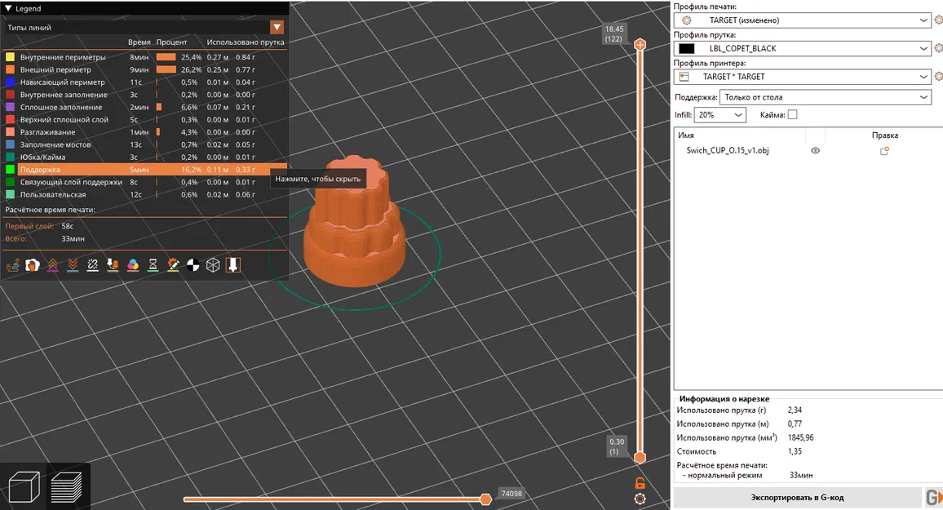This screenshot has height=510, width=943.
Task: Open vertical slider settings cog
Action: point(640,499)
